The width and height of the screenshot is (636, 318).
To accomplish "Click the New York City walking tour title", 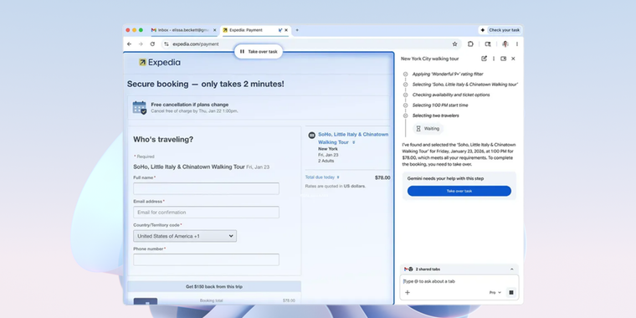I will pos(430,59).
